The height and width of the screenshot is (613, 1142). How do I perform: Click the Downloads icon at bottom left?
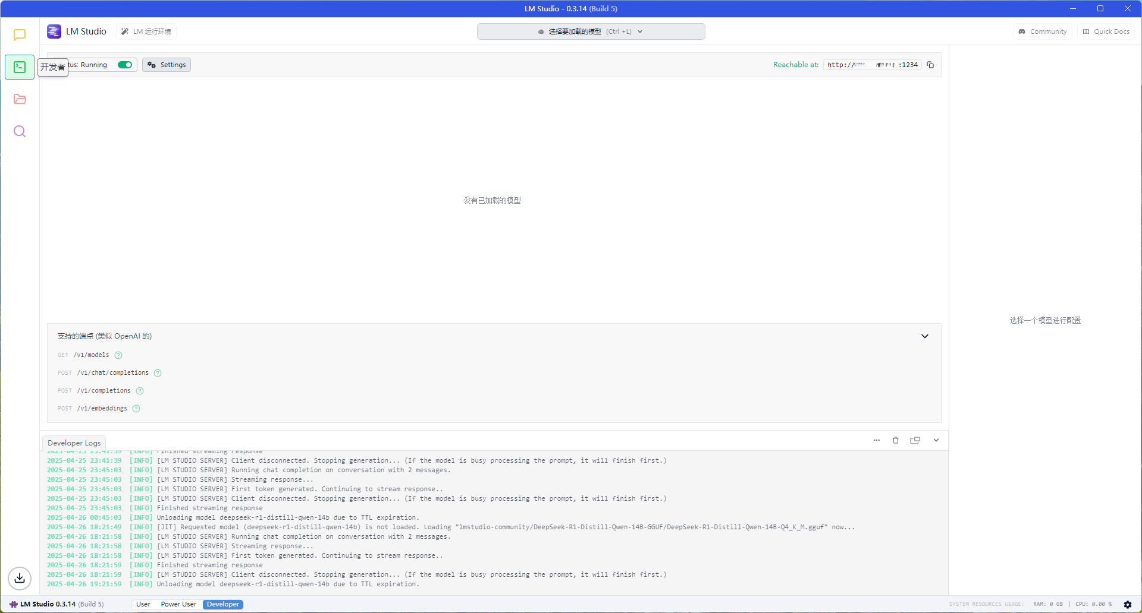20,579
